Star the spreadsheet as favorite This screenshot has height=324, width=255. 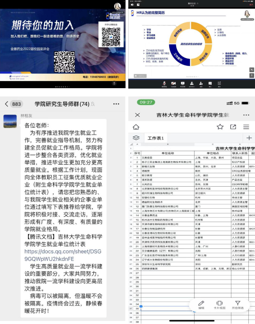pos(220,127)
